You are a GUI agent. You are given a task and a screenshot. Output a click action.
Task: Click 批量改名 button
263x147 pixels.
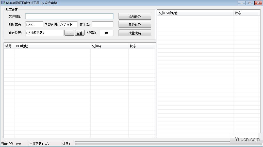[135, 33]
